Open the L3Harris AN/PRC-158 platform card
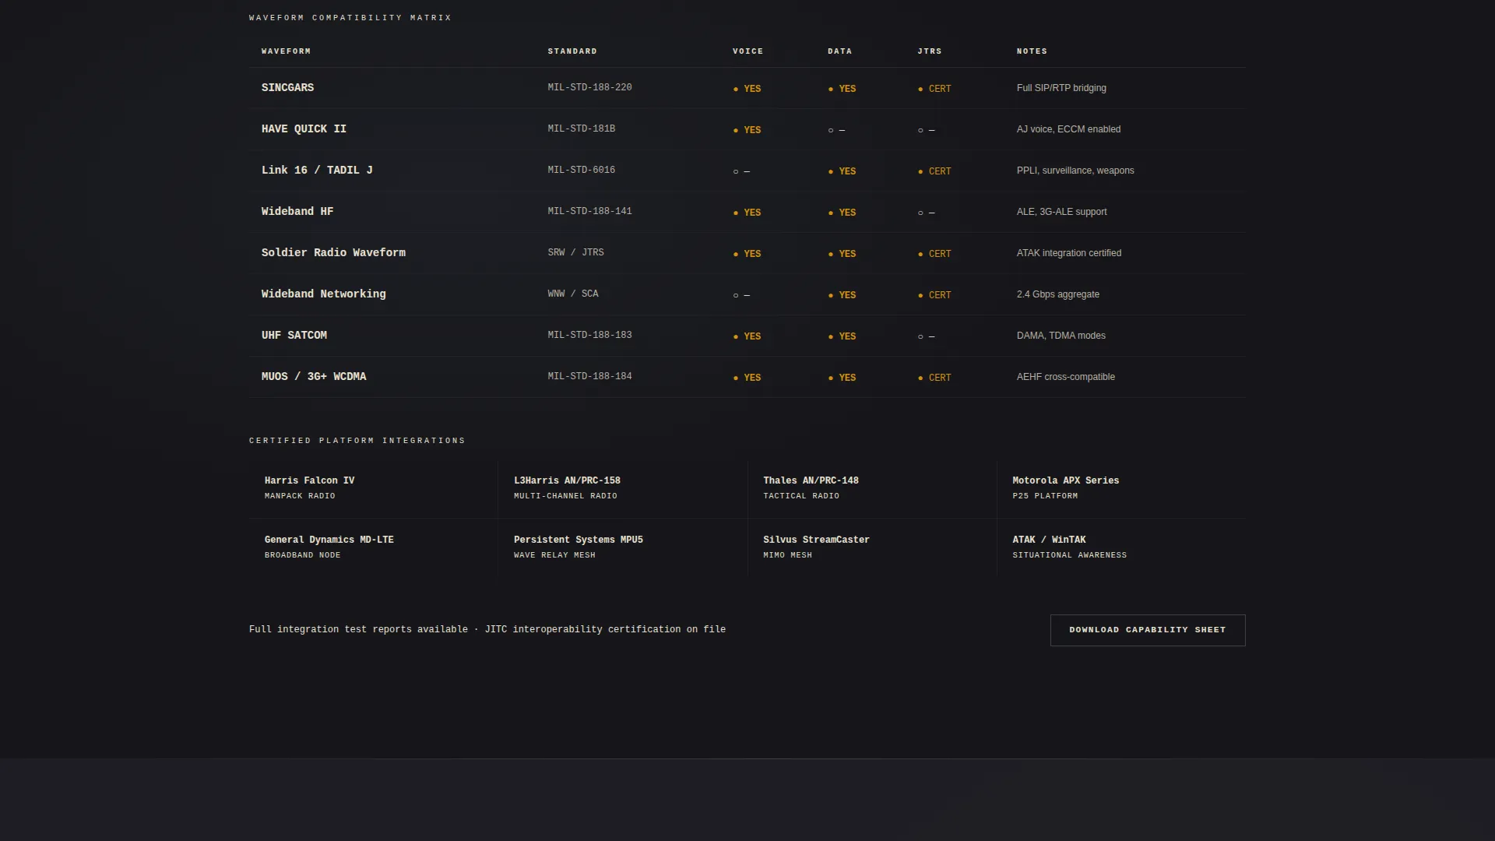Screen dimensions: 1495x841 pos(623,489)
